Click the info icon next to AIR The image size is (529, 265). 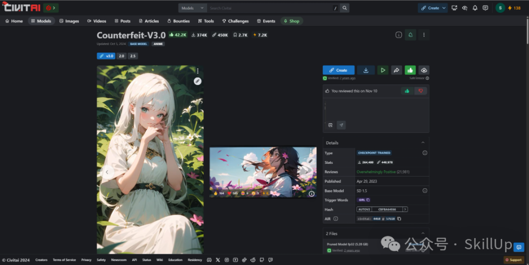[336, 219]
